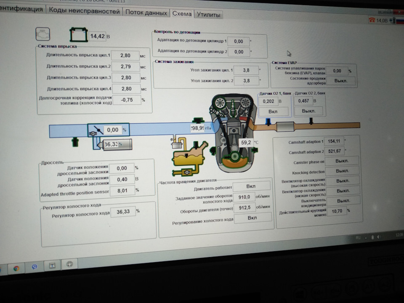Click the fuel pump icon below tank
This screenshot has height=303, width=404.
coord(186,172)
